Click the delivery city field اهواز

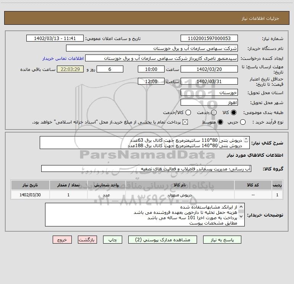click(x=209, y=103)
